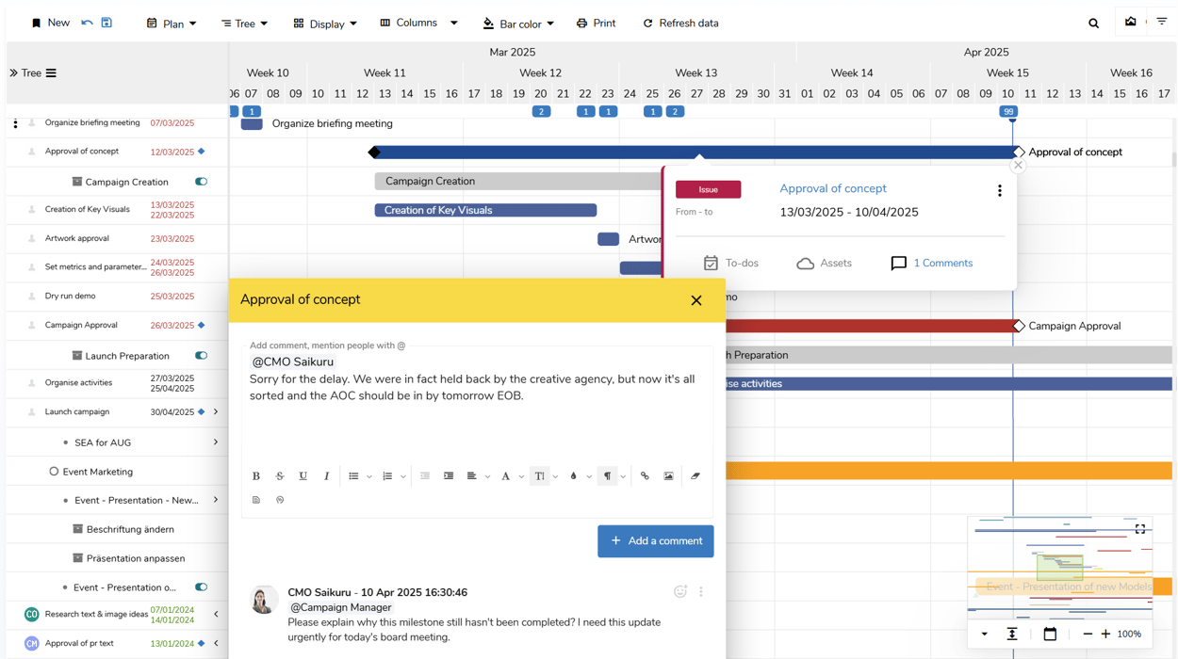The height and width of the screenshot is (659, 1178).
Task: Open the Approval of concept title link
Action: pyautogui.click(x=832, y=188)
